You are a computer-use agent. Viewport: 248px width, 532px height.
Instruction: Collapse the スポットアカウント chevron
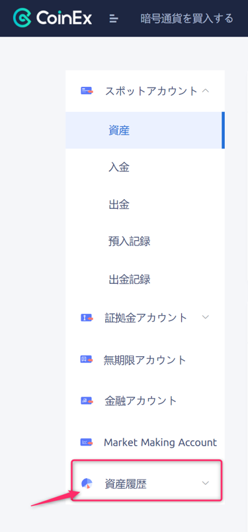(x=206, y=91)
